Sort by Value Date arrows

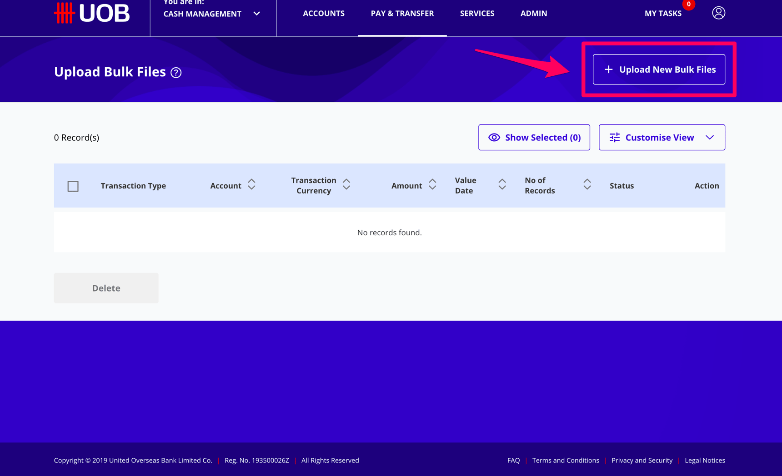(502, 184)
